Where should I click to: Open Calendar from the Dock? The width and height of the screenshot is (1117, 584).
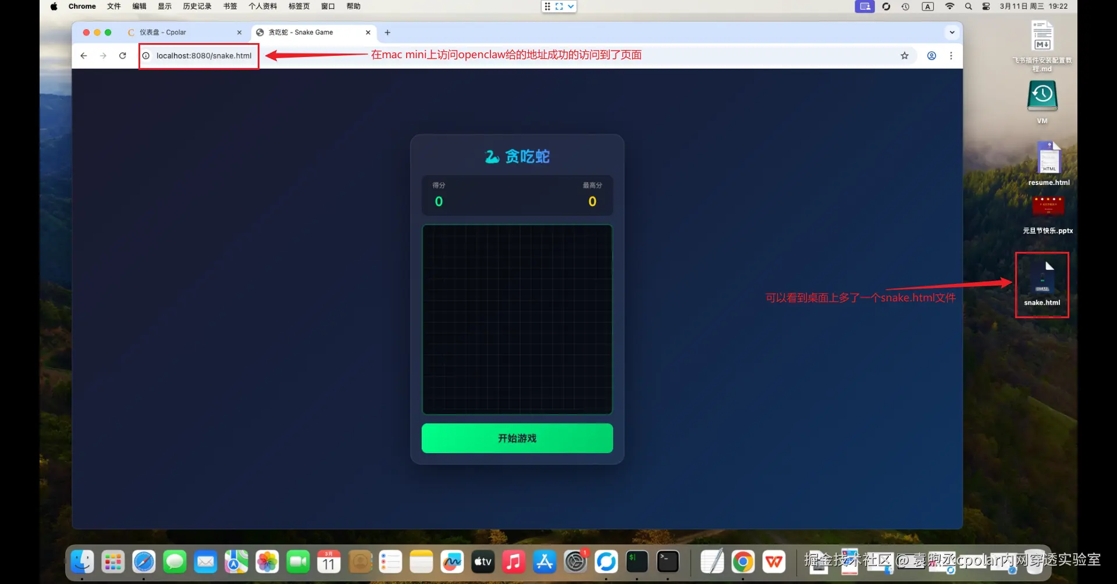click(x=329, y=561)
